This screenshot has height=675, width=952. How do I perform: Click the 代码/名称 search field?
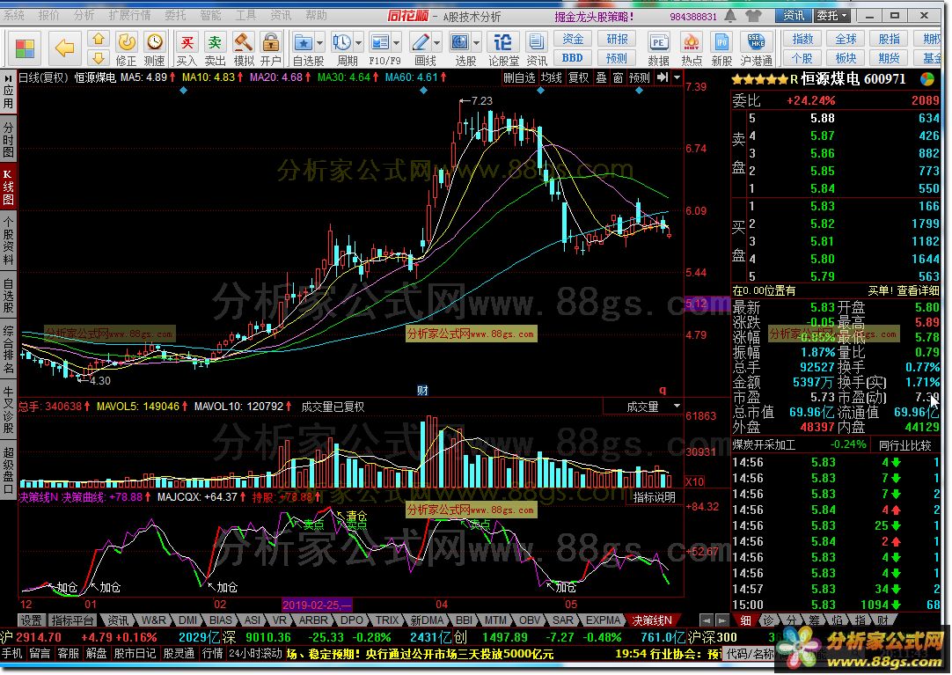coord(750,654)
